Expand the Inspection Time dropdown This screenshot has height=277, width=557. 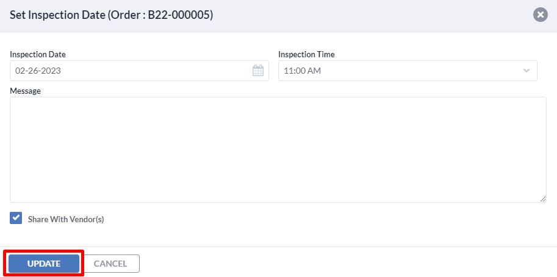(x=408, y=71)
